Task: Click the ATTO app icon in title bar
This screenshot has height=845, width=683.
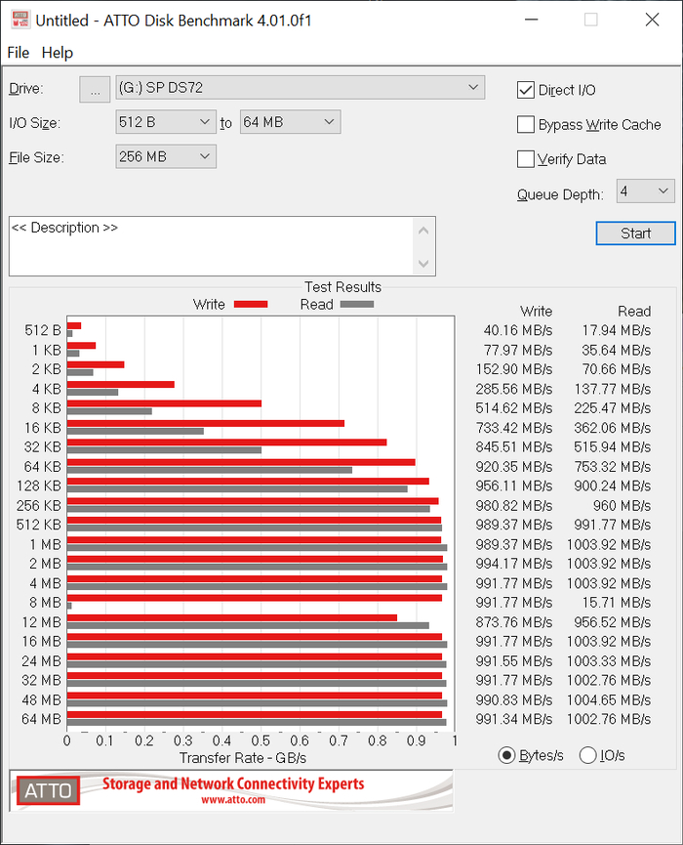Action: pos(20,20)
